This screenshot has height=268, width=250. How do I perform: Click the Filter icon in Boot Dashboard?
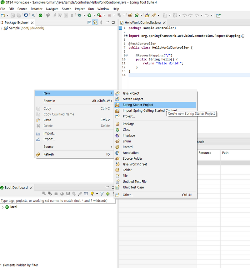click(102, 193)
